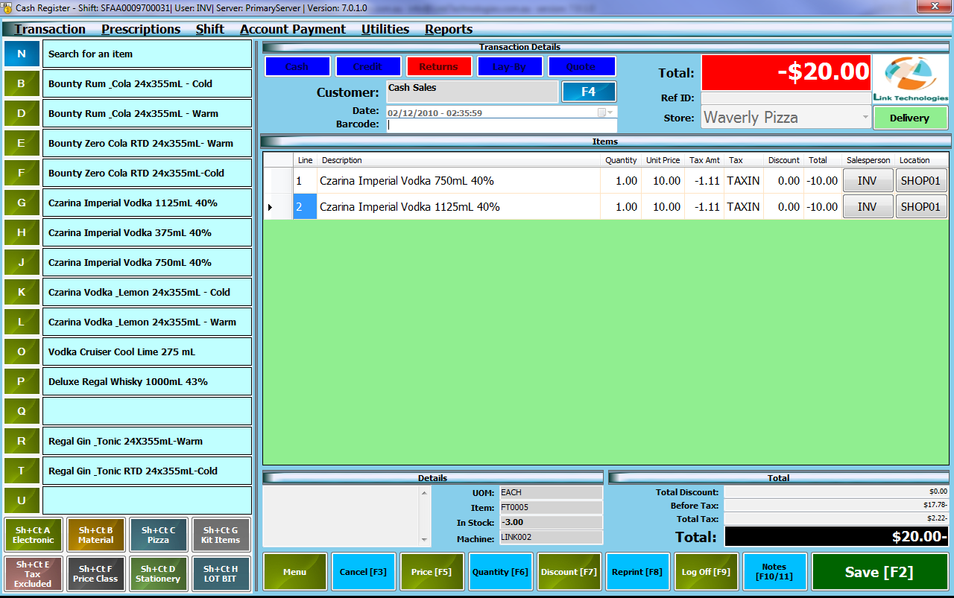Click the K shortcut key tile

(x=22, y=292)
